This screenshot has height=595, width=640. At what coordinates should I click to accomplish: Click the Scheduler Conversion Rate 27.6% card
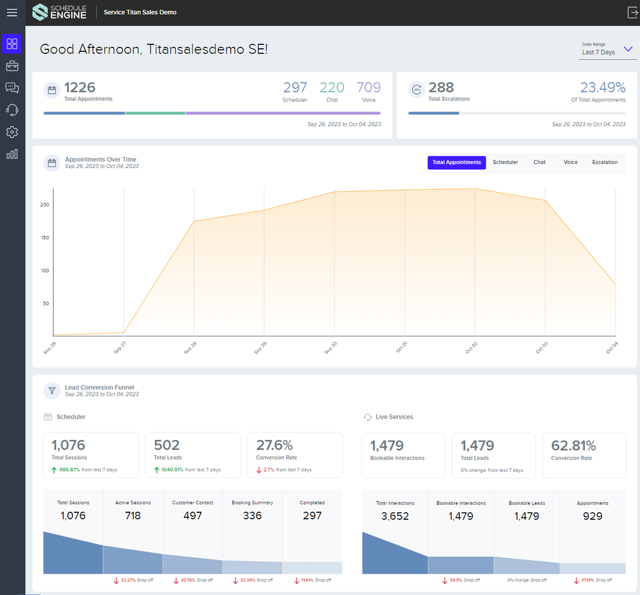click(x=295, y=455)
